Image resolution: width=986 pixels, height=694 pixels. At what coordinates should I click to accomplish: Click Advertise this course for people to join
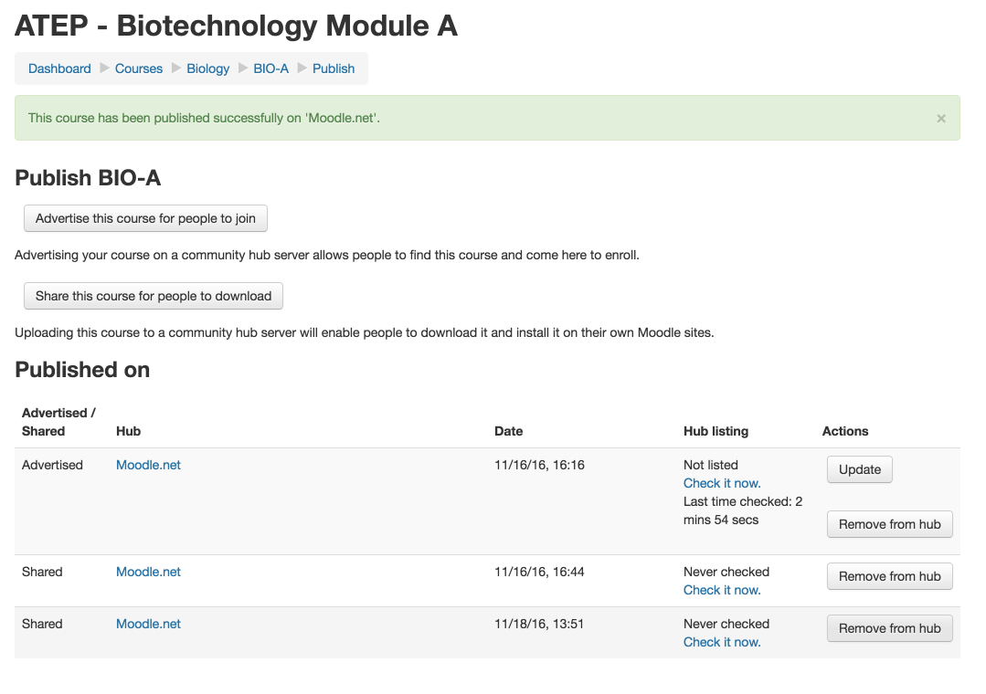145,218
